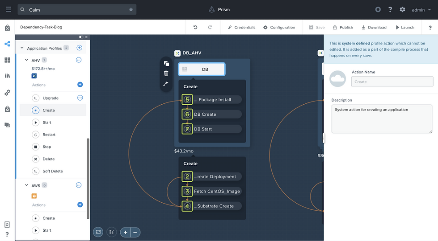Open help question mark in top bar
This screenshot has height=241, width=438.
coord(390,9)
